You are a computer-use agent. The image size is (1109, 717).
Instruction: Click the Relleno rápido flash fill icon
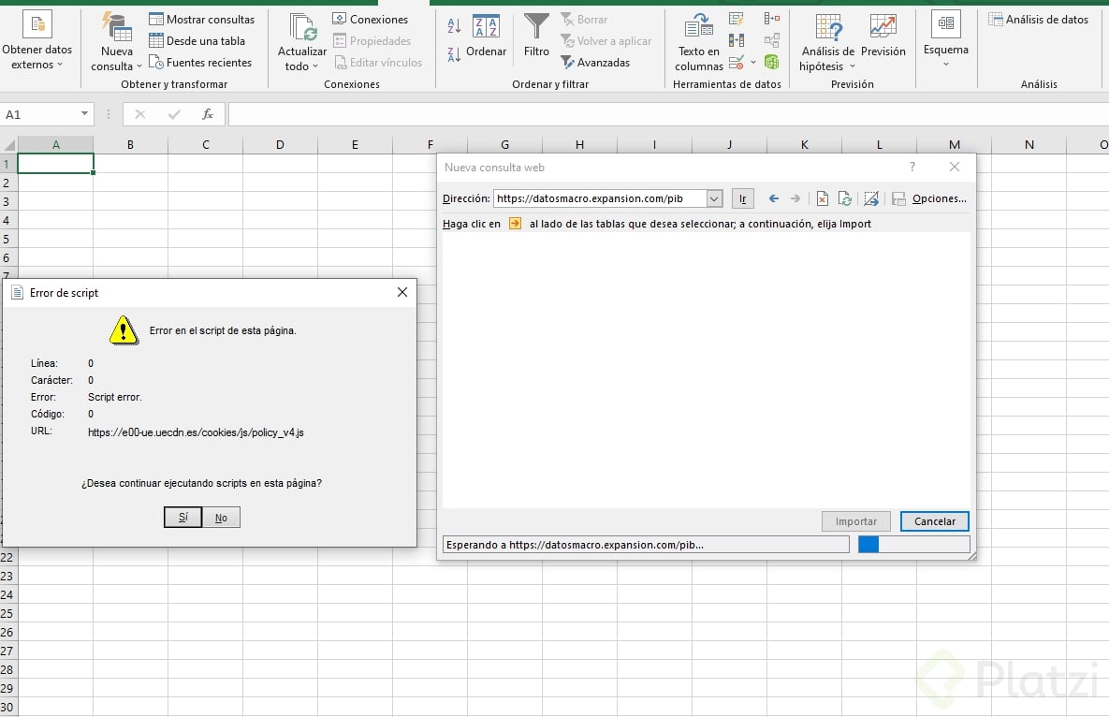click(737, 19)
